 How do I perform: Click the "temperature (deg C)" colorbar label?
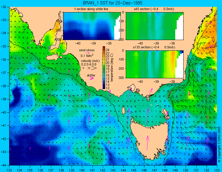112,68
